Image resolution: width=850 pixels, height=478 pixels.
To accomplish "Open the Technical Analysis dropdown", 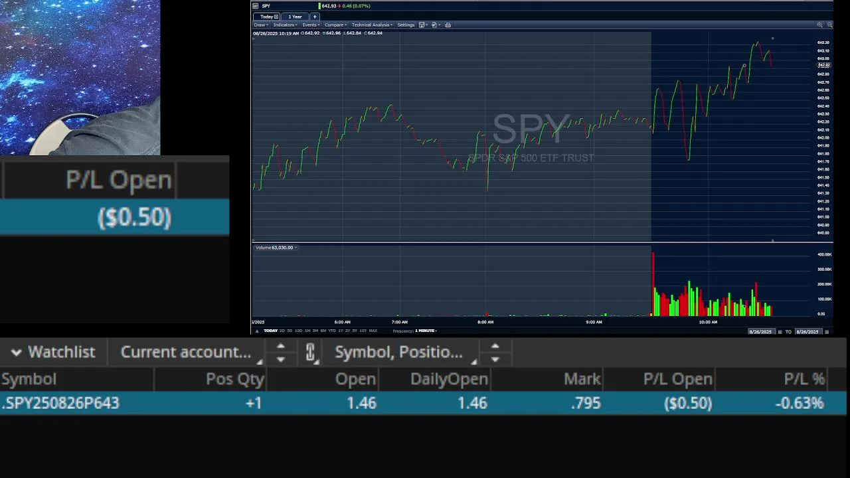I will (373, 25).
